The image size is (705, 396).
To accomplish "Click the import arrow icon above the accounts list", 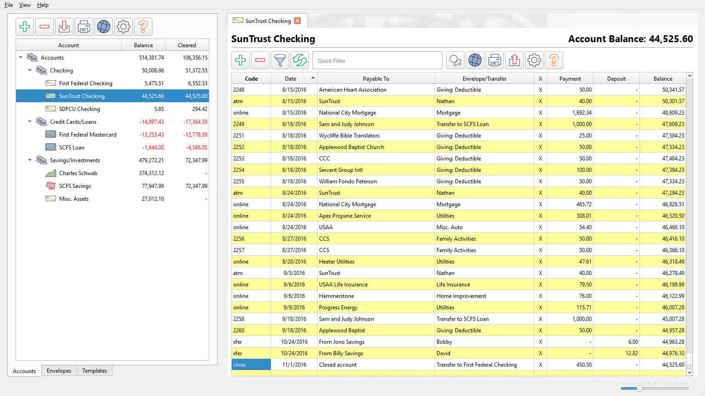I will [x=64, y=27].
